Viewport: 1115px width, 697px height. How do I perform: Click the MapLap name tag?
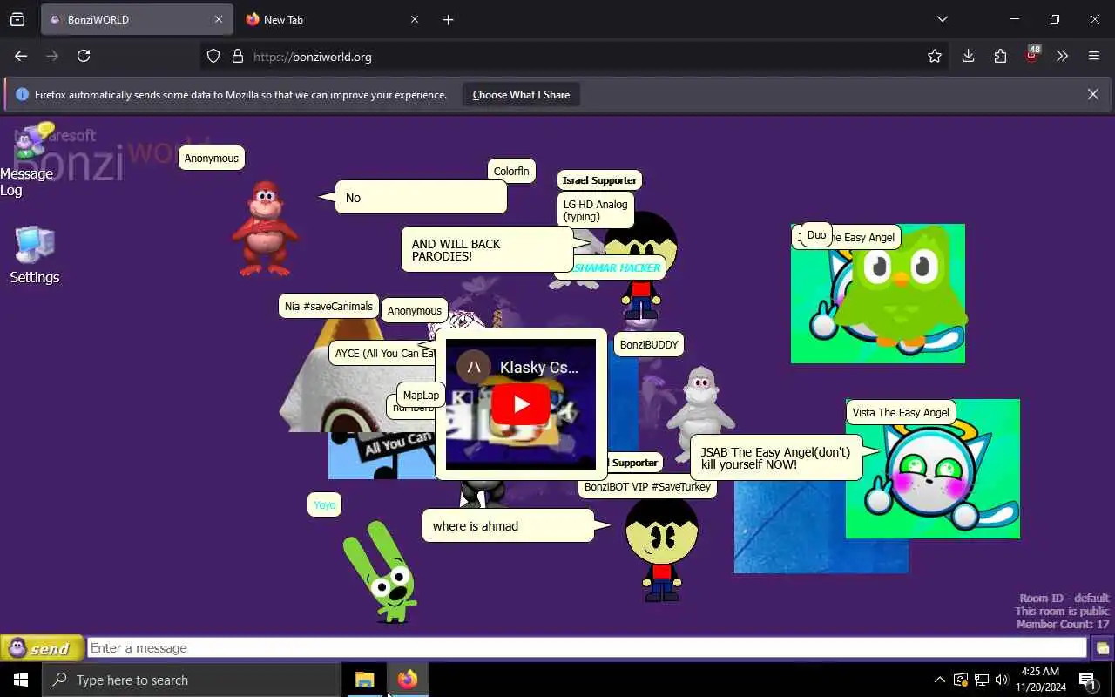tap(421, 395)
